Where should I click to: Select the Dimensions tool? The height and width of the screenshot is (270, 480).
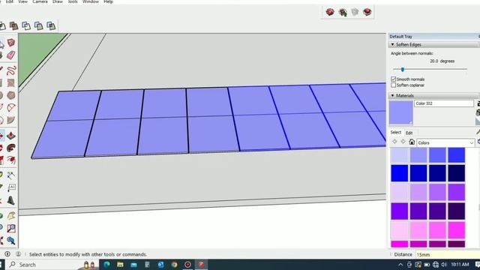(x=11, y=175)
